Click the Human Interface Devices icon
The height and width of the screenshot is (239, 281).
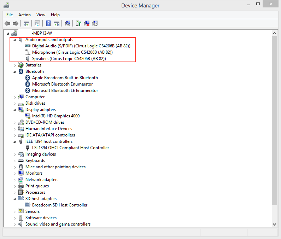[x=21, y=129]
